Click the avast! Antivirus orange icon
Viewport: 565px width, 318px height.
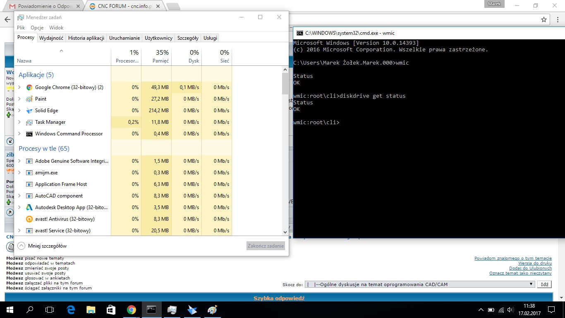click(x=29, y=219)
